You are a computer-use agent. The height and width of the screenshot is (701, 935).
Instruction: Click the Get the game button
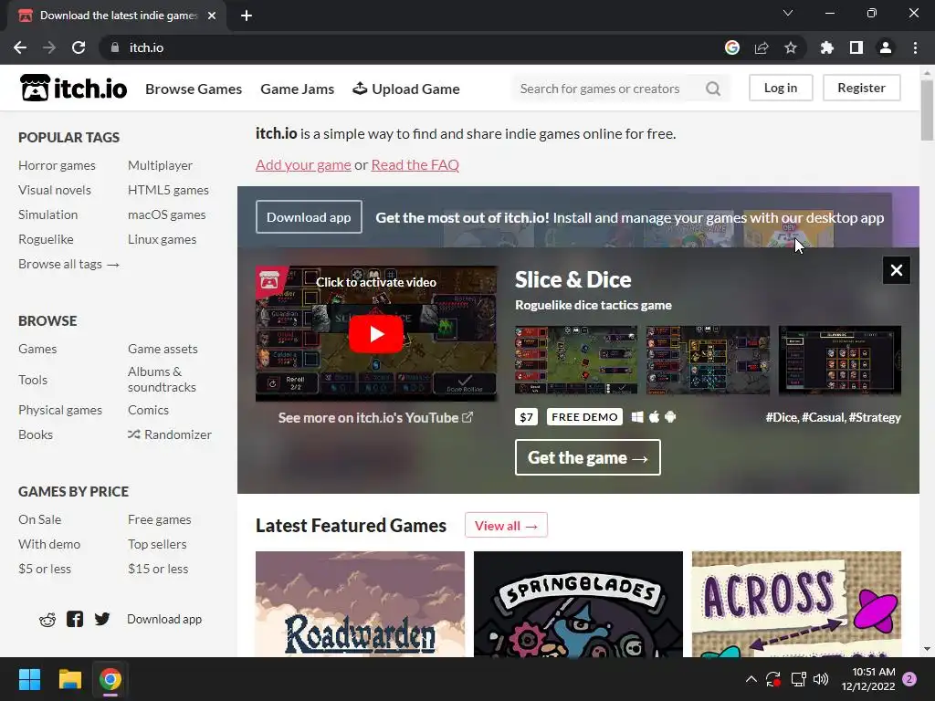pos(588,457)
